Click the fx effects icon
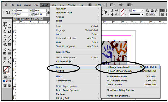The height and width of the screenshot is (102, 168). tap(157, 11)
